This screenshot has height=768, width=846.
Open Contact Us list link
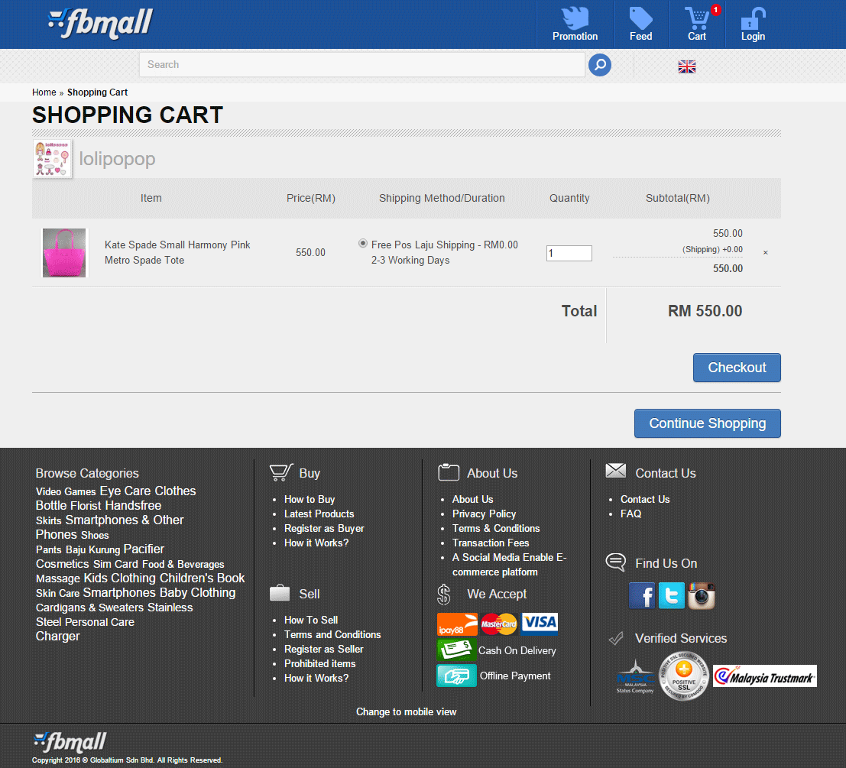point(645,500)
